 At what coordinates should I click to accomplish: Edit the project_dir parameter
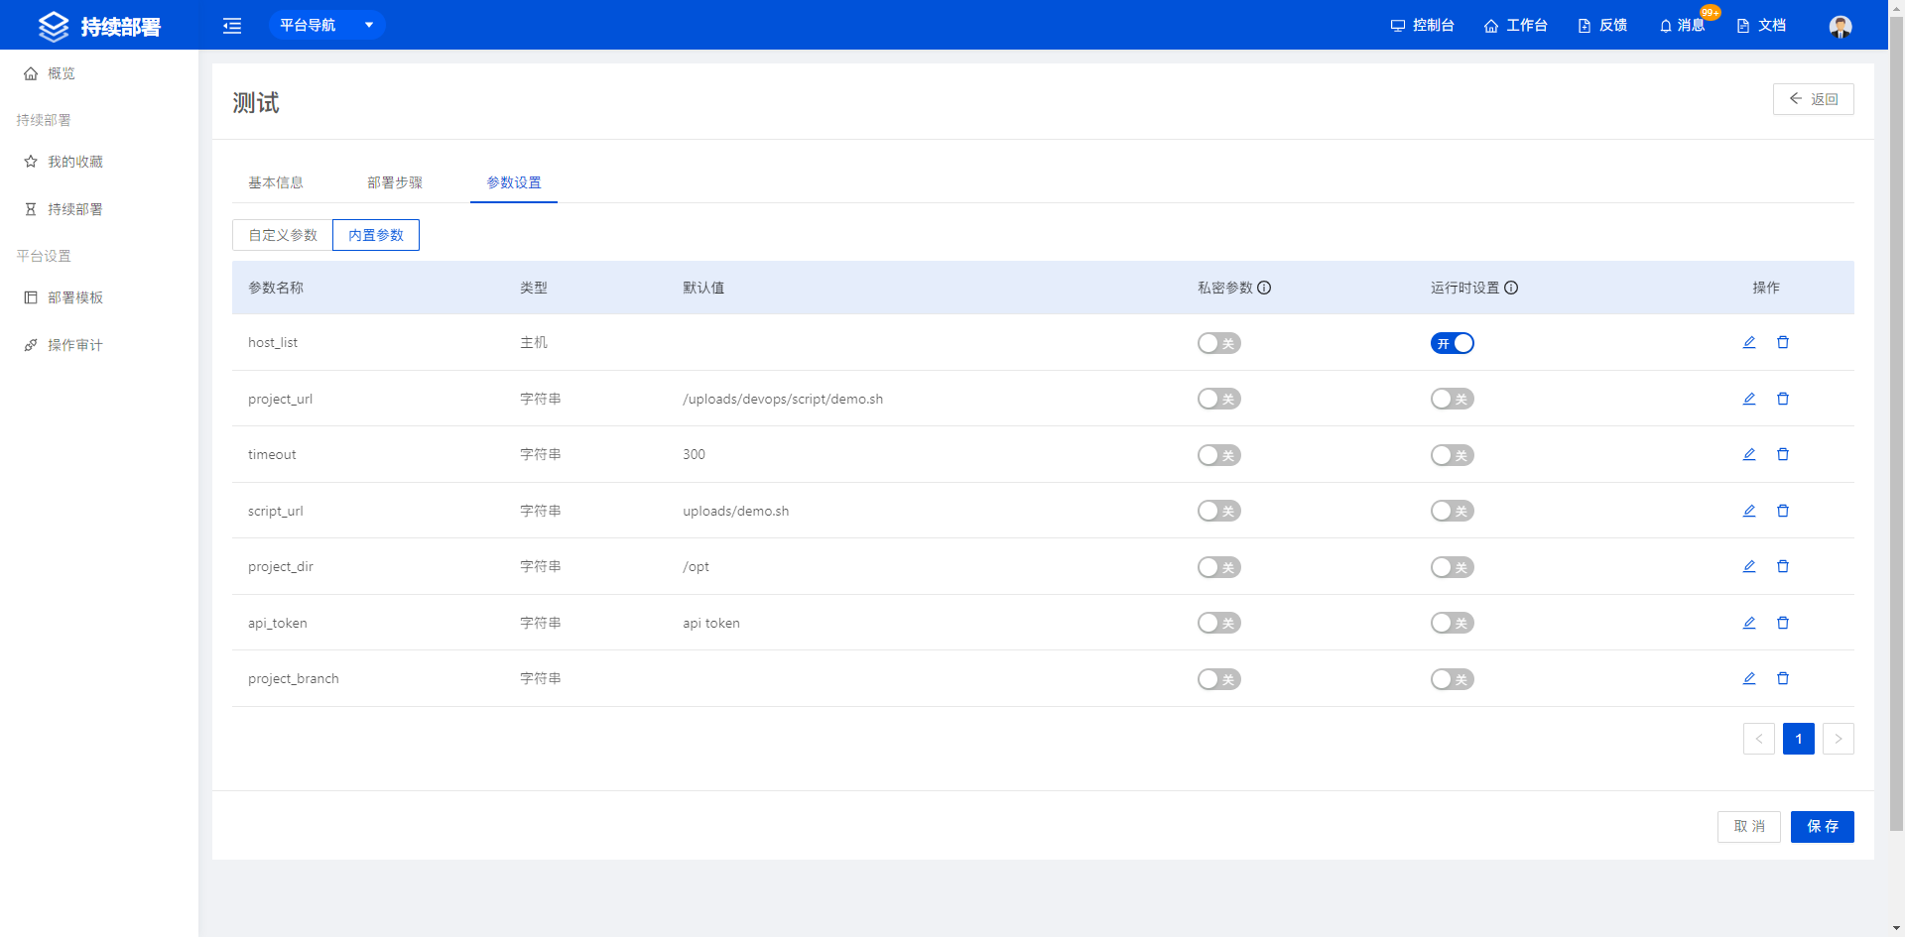[1749, 566]
